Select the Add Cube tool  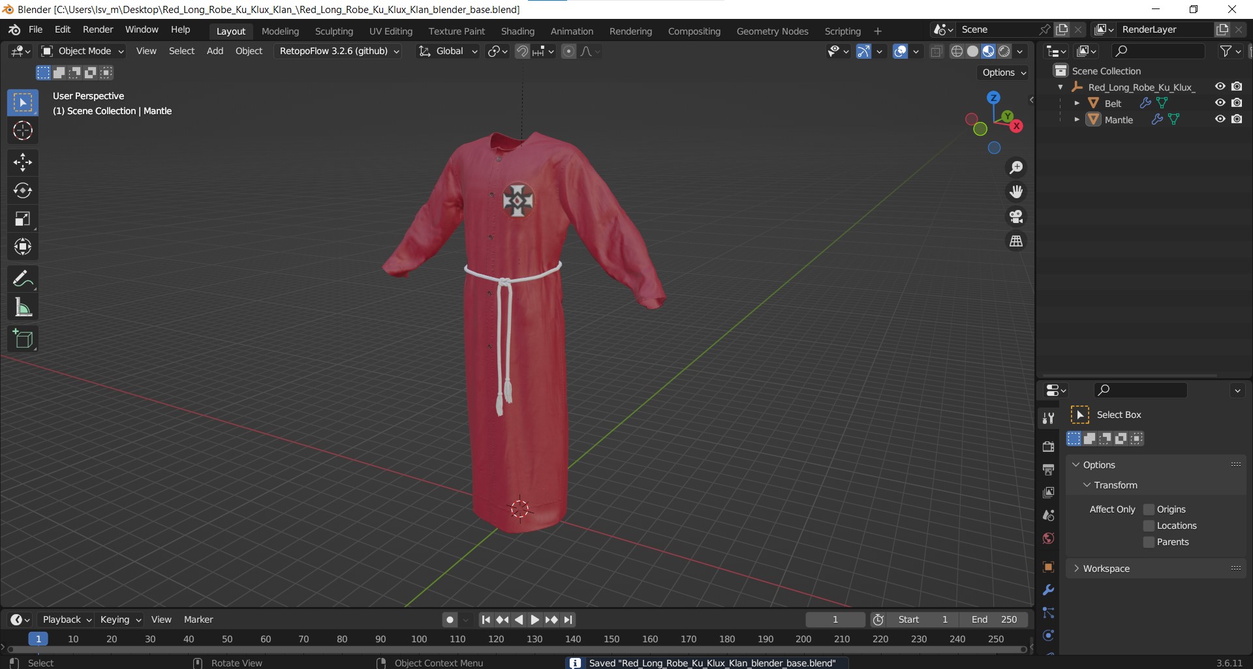point(23,339)
